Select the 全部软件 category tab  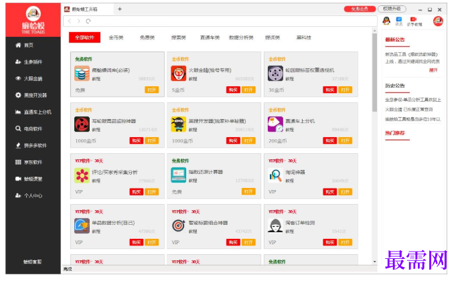click(x=84, y=37)
